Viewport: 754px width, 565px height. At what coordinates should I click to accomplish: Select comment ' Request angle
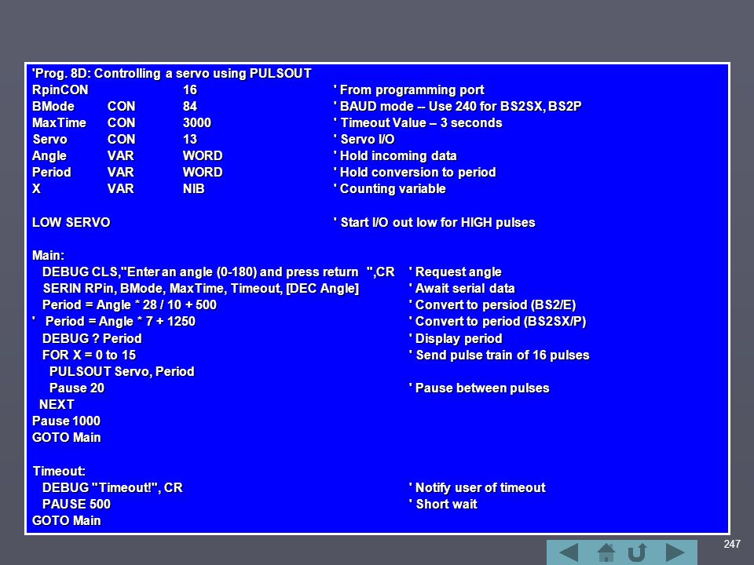[455, 272]
